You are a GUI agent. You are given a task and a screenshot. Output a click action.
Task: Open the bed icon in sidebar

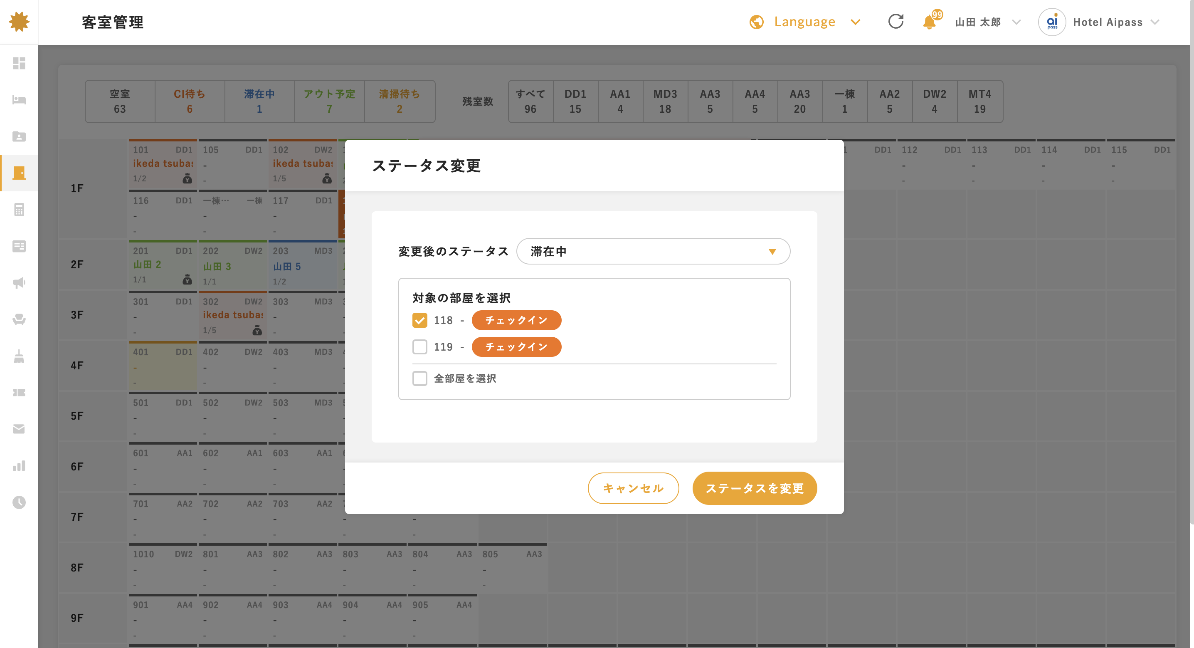tap(19, 100)
